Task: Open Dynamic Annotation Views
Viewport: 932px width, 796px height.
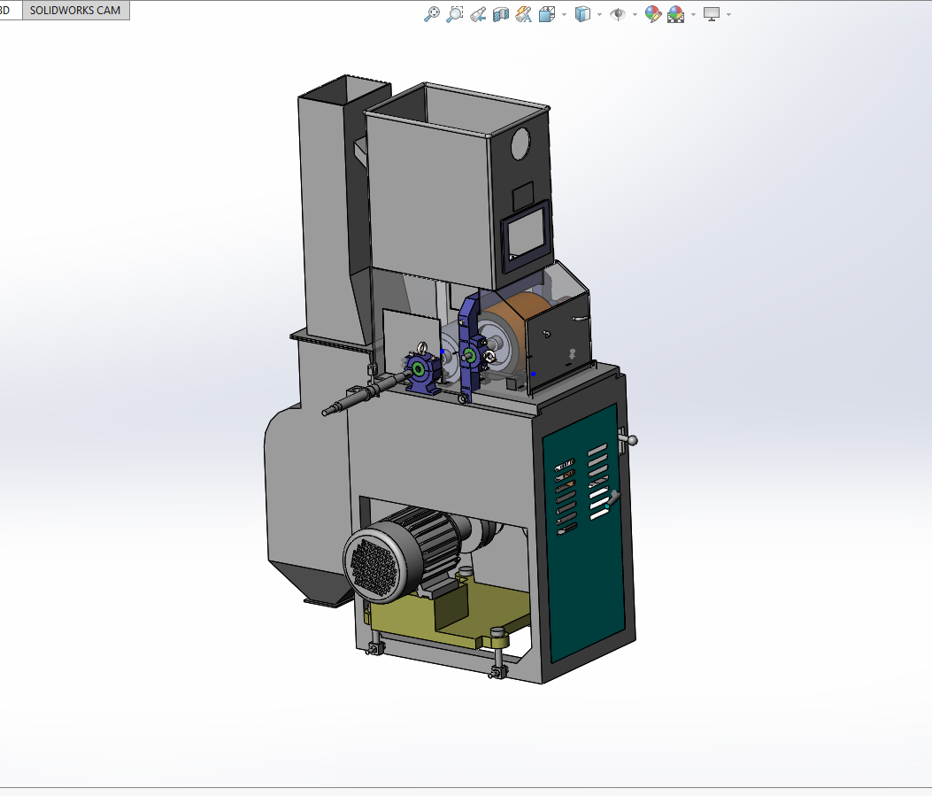Action: [x=523, y=14]
